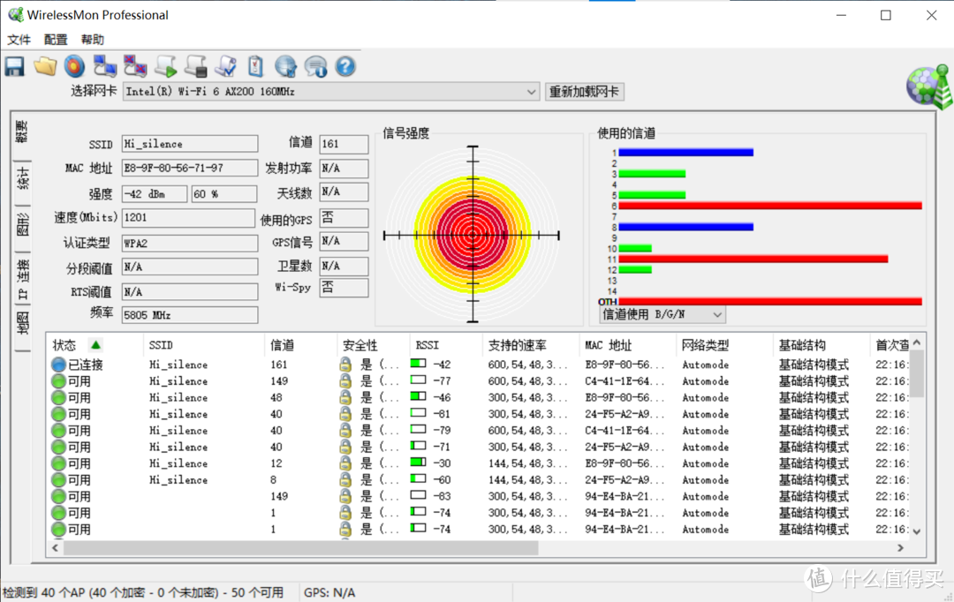The width and height of the screenshot is (954, 602).
Task: Click the signal bar icon next to RSSI -42
Action: tap(418, 364)
